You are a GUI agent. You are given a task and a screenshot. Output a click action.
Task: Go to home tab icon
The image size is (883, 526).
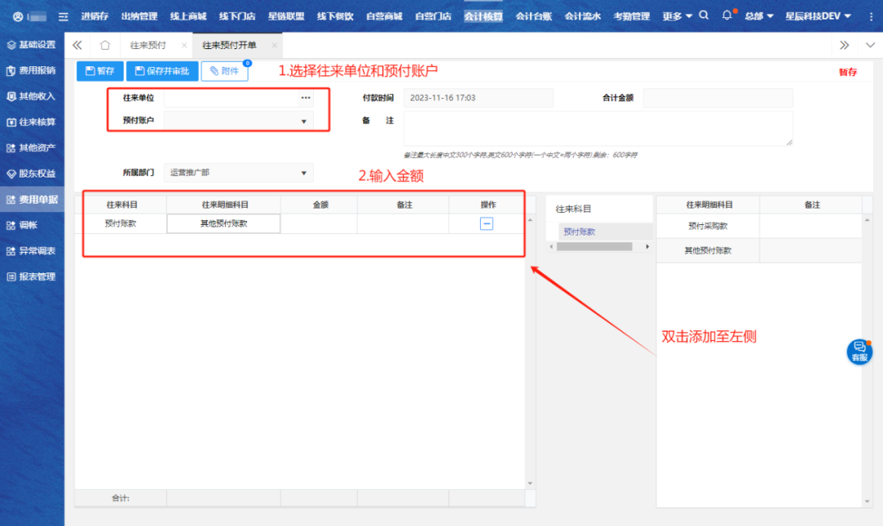(x=105, y=46)
